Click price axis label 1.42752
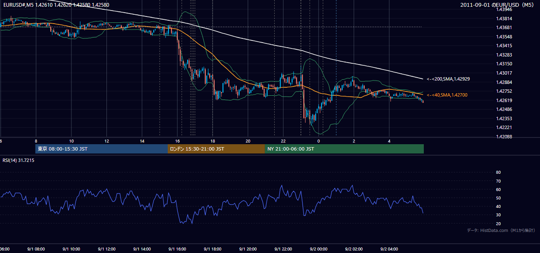 coord(504,91)
